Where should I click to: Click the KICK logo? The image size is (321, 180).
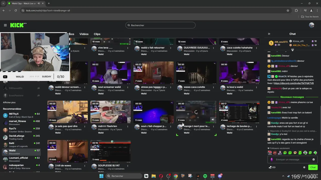coord(18,25)
